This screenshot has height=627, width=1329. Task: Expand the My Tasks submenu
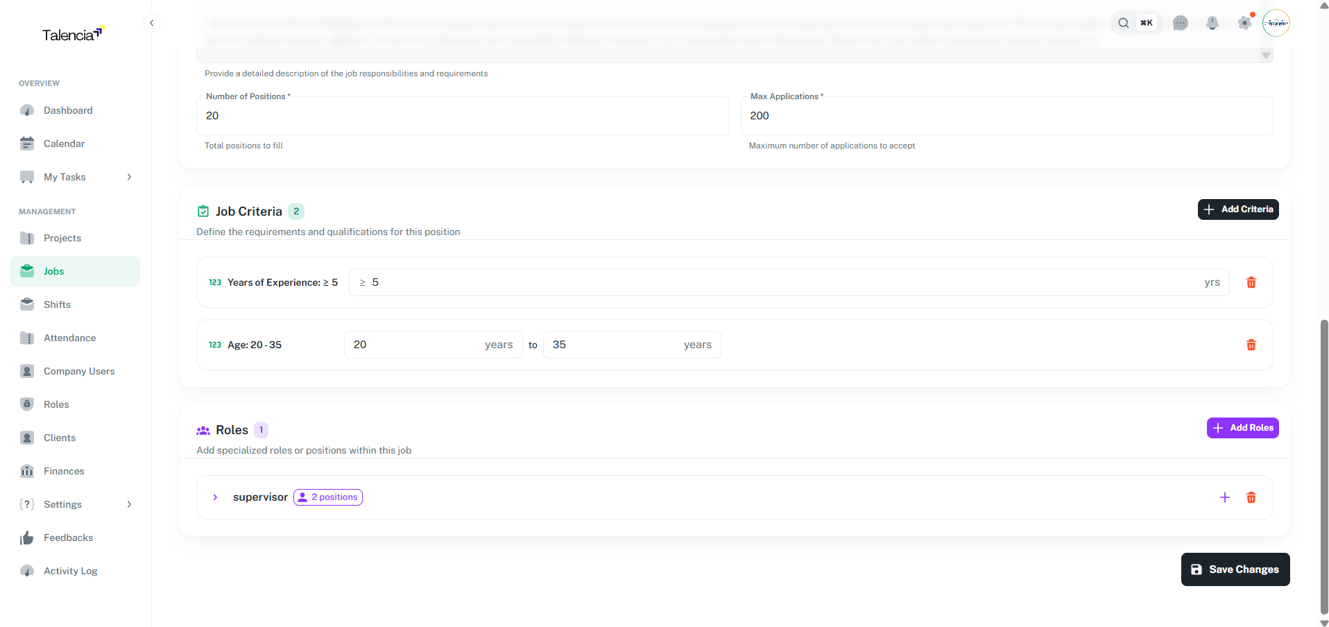[x=129, y=177]
